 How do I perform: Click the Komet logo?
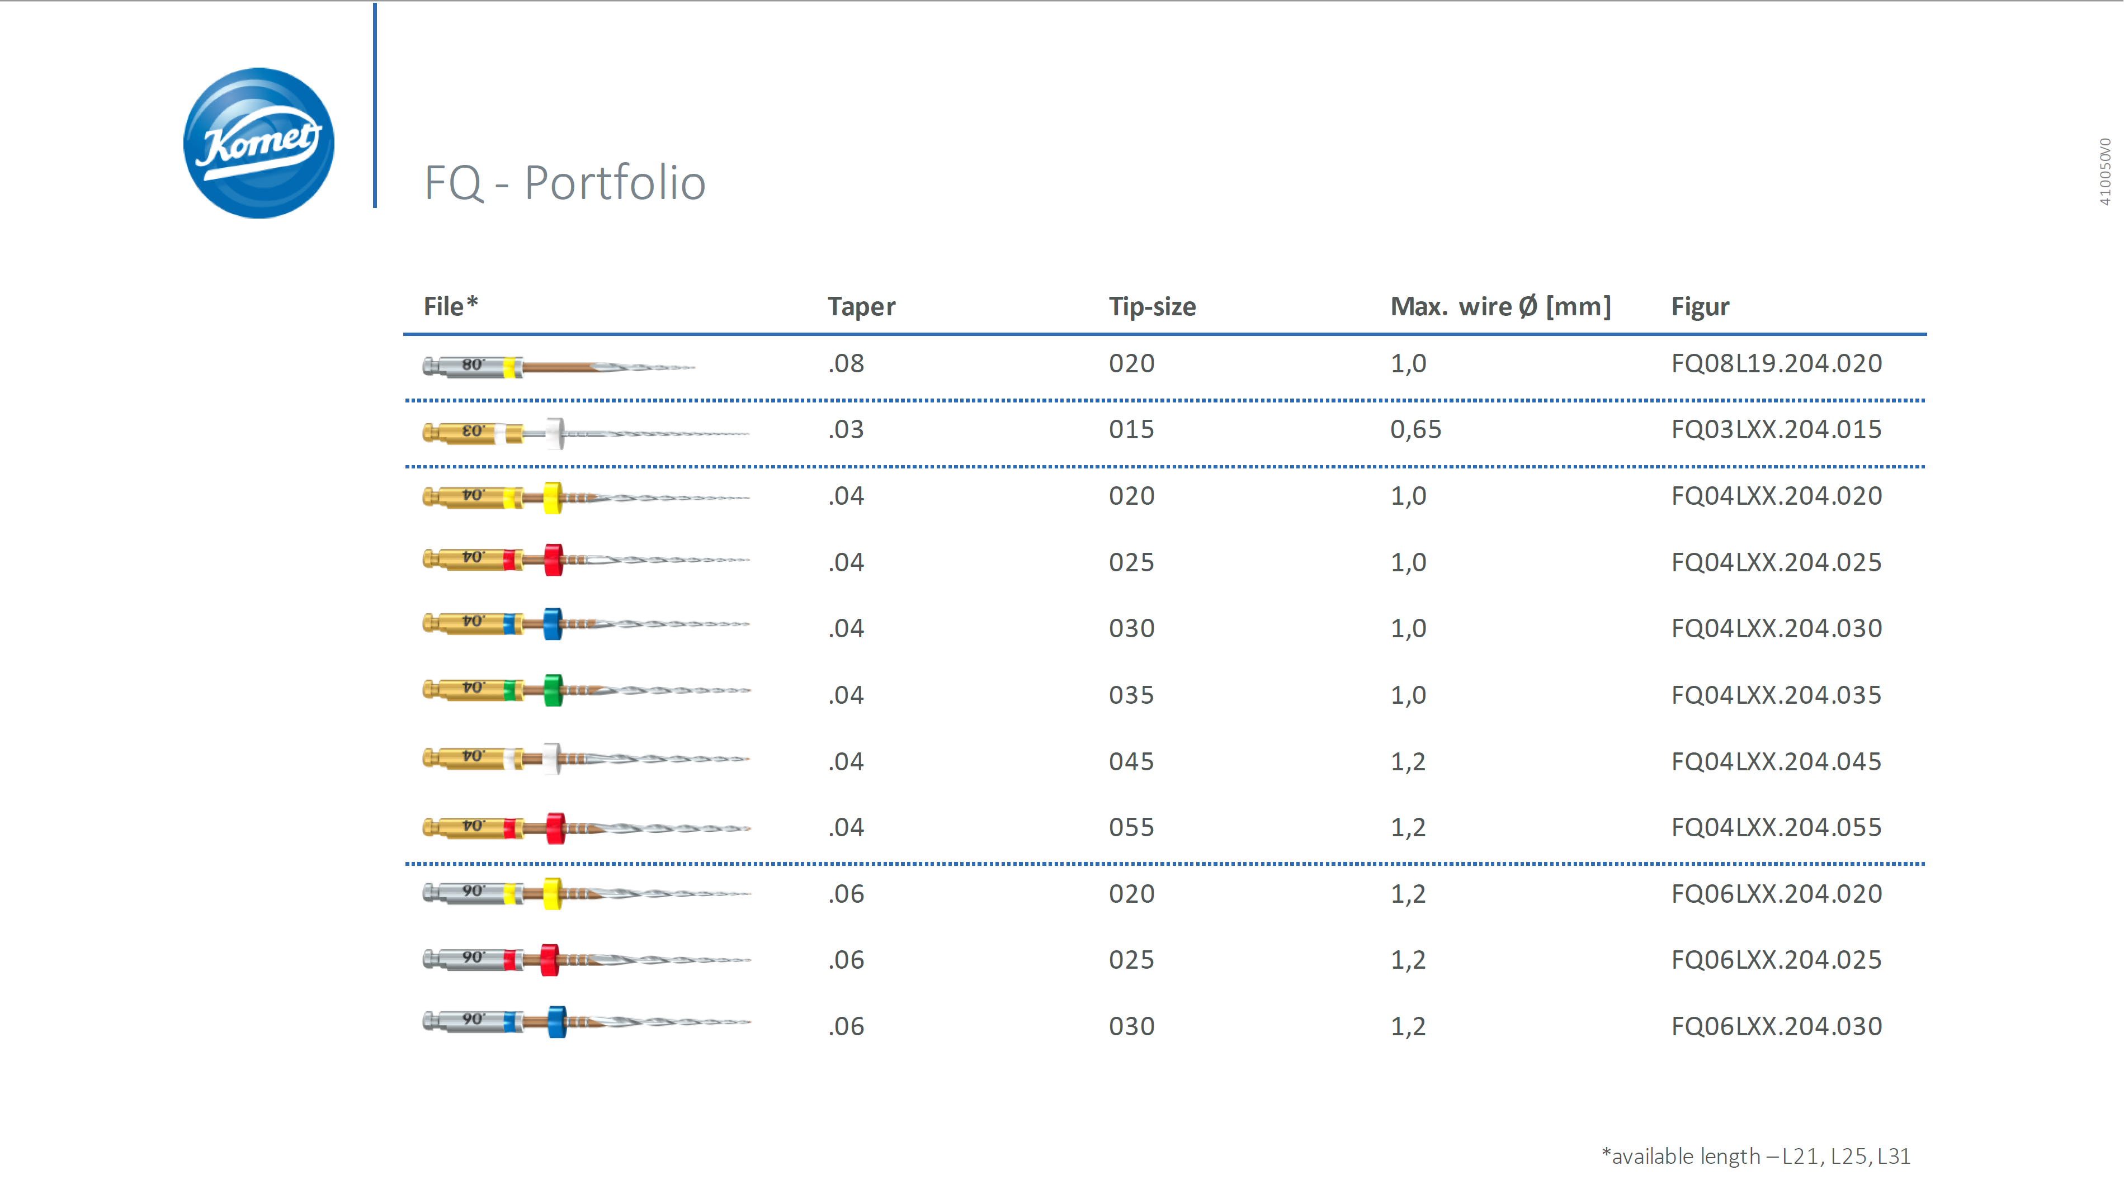click(x=258, y=143)
